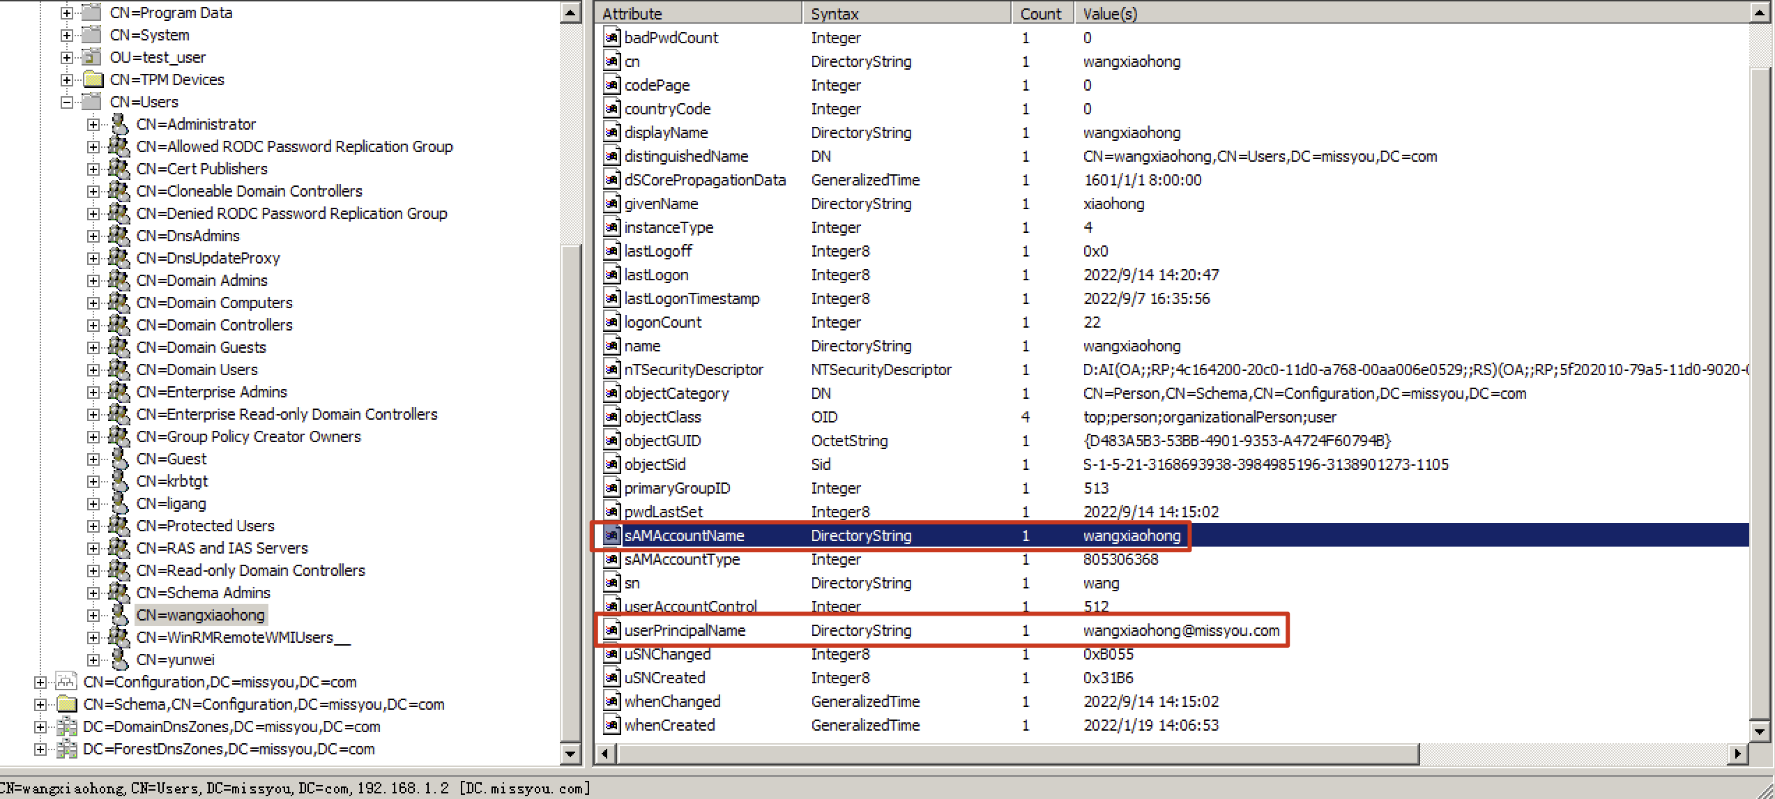Click the Administrator user icon in tree
Screen dimensions: 1775x799
click(x=120, y=124)
